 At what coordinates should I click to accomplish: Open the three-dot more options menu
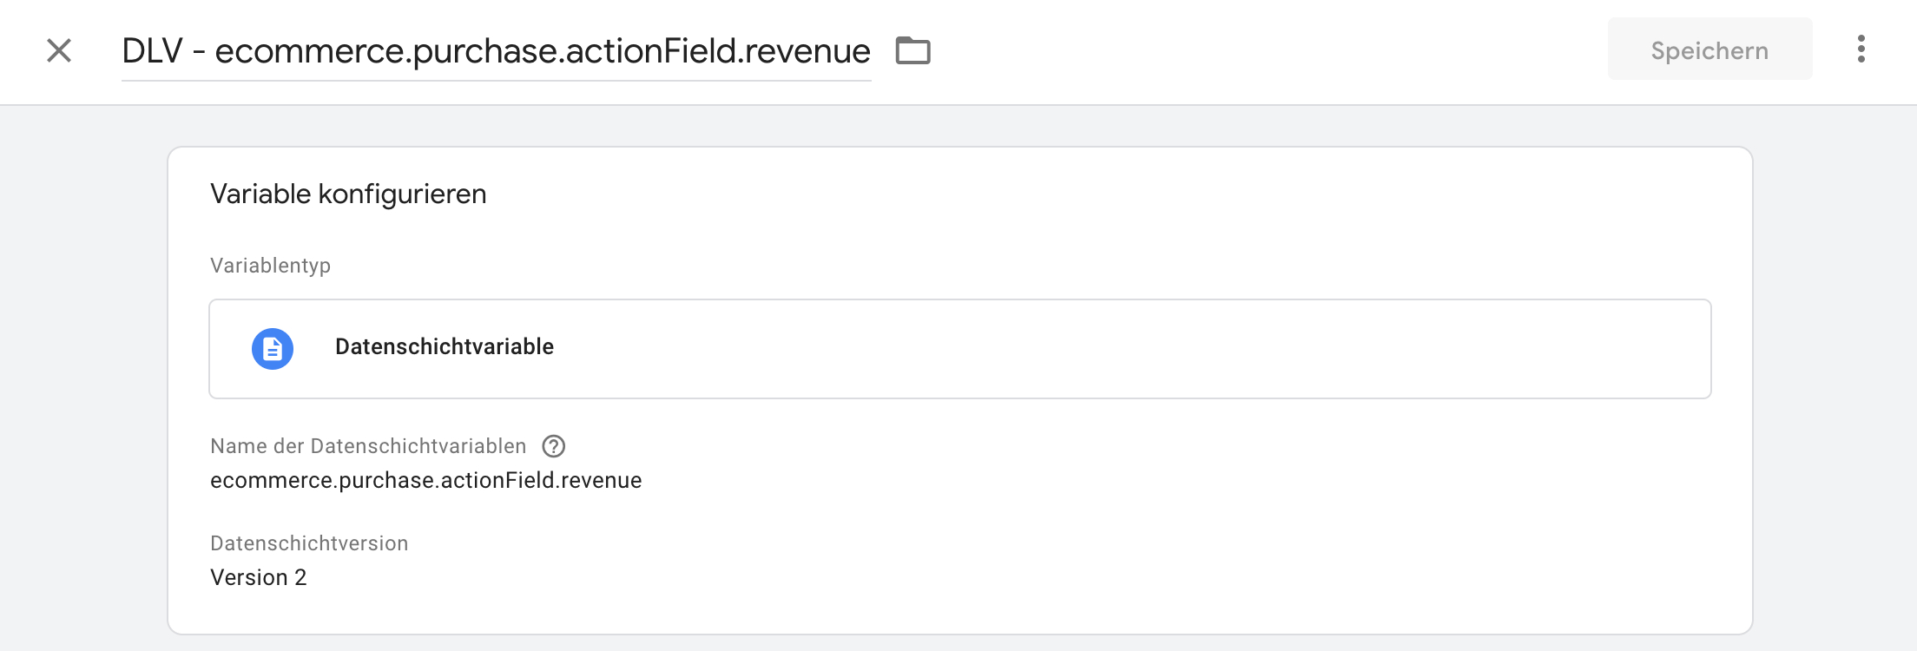click(1861, 49)
